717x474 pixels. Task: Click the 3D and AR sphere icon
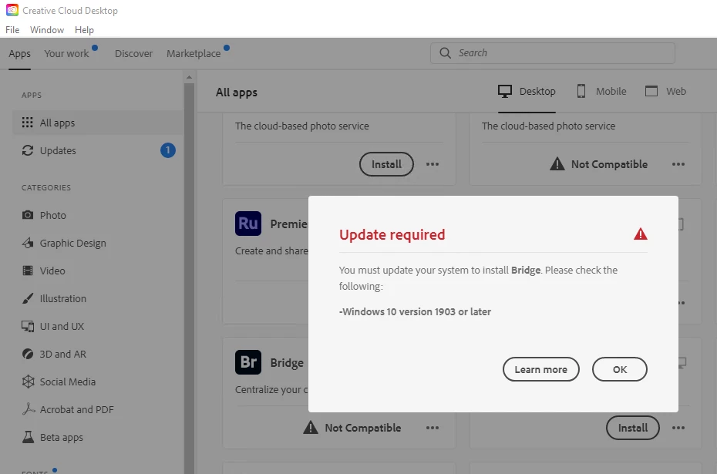(28, 354)
